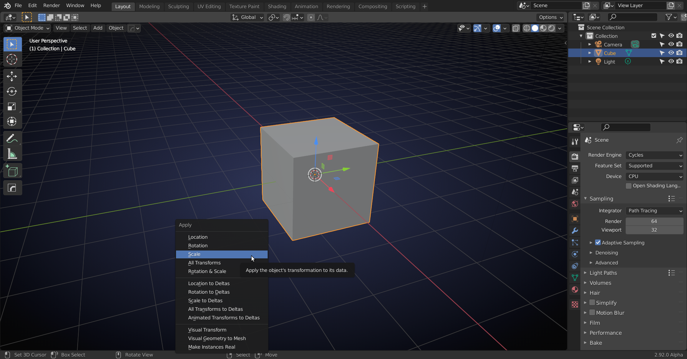Open the Device dropdown showing CPU
Screen dimensions: 687x359
(654, 176)
